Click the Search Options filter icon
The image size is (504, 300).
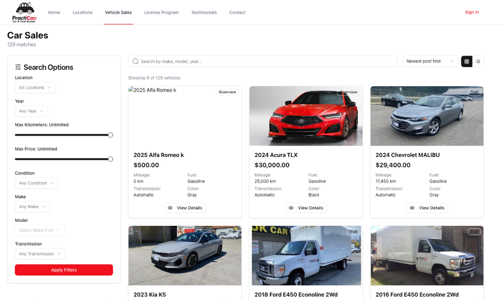tap(18, 68)
